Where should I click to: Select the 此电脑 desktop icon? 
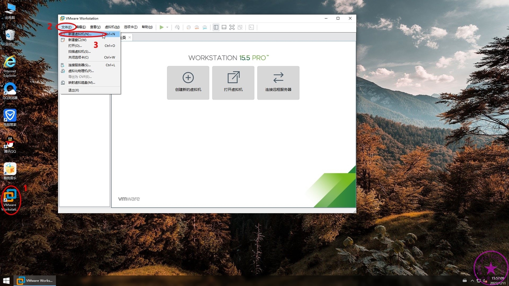[x=10, y=11]
